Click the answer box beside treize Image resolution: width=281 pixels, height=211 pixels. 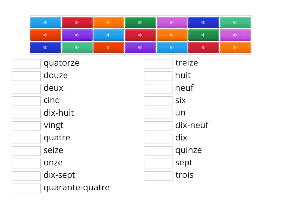tap(158, 64)
